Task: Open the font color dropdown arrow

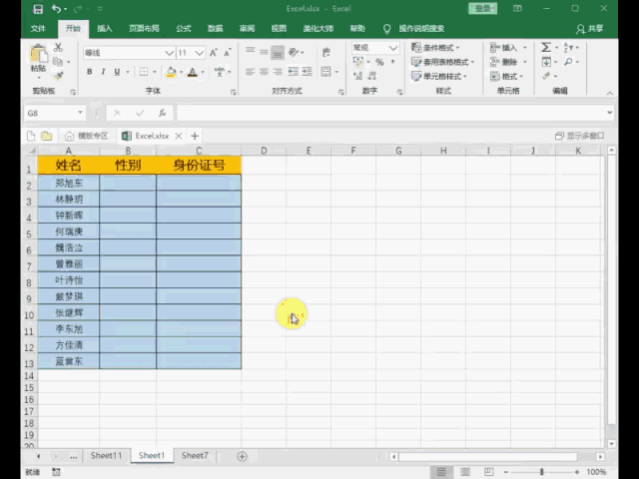Action: click(203, 72)
